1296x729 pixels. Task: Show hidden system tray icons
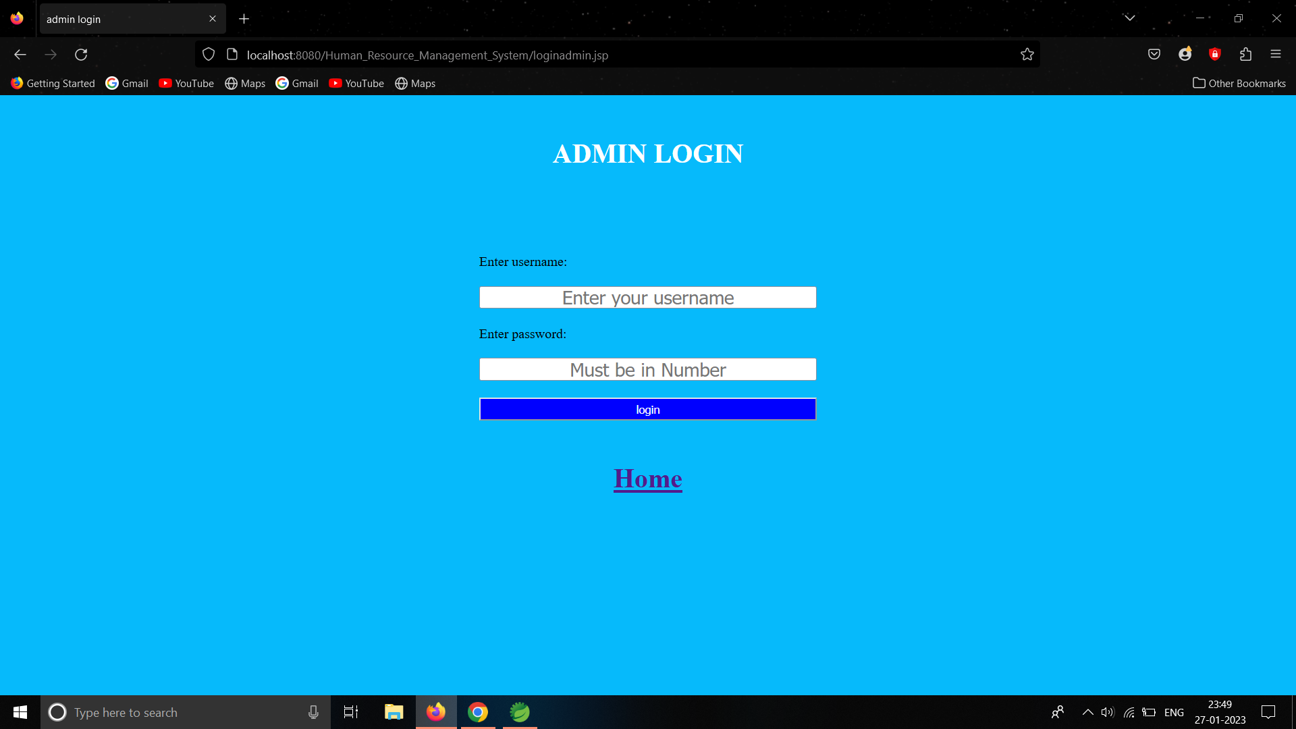[1087, 712]
